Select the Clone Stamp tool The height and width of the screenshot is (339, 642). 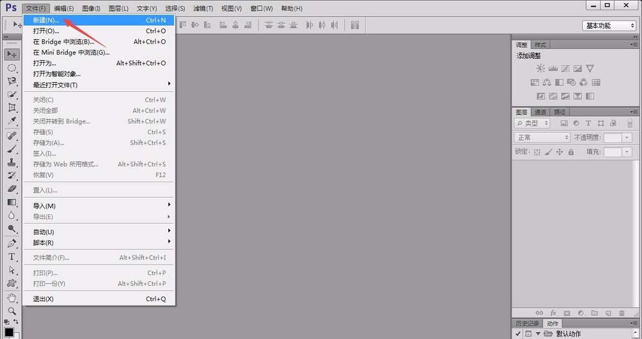pos(12,162)
